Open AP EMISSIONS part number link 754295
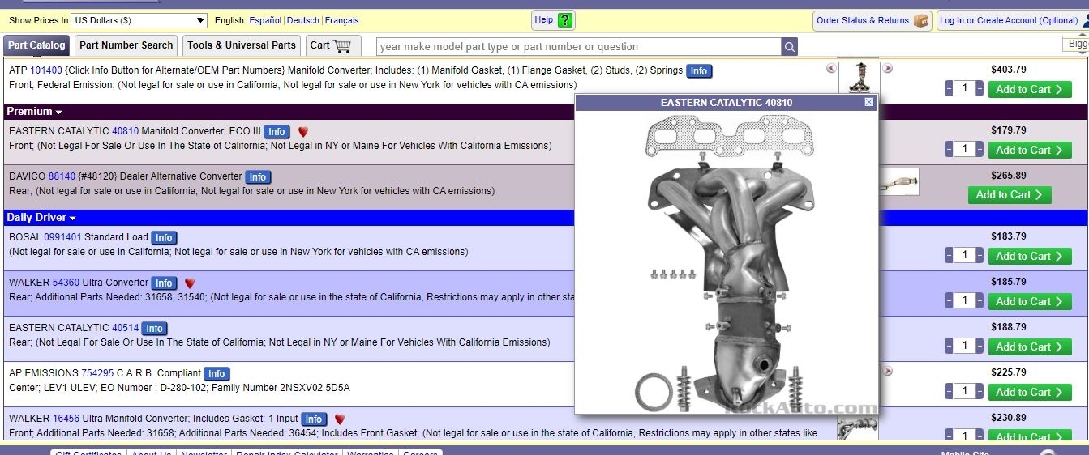Image resolution: width=1089 pixels, height=455 pixels. [x=97, y=373]
